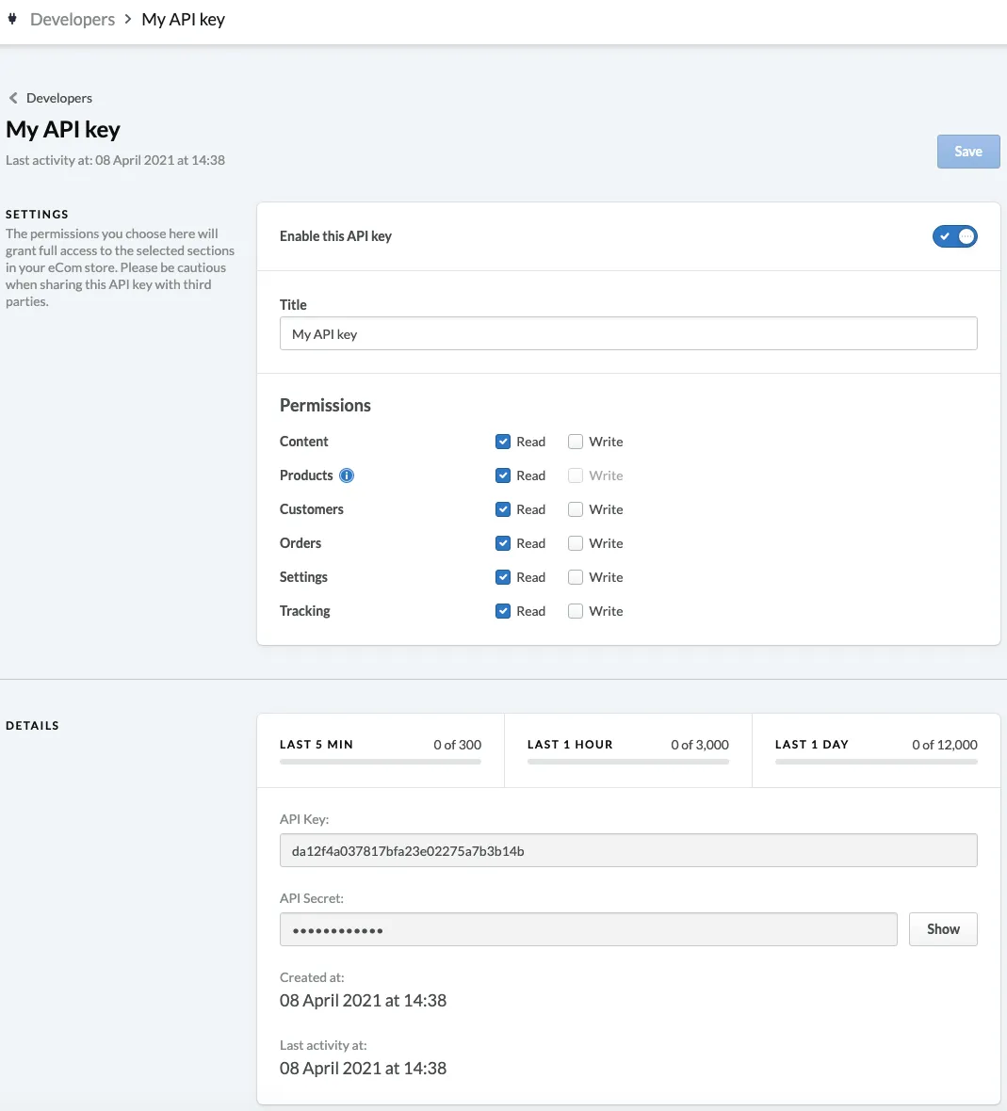This screenshot has width=1007, height=1111.
Task: Click the '0 of 12,000' usage count
Action: (x=945, y=745)
